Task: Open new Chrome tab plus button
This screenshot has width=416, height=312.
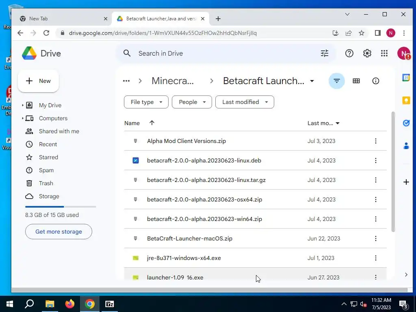Action: point(218,19)
